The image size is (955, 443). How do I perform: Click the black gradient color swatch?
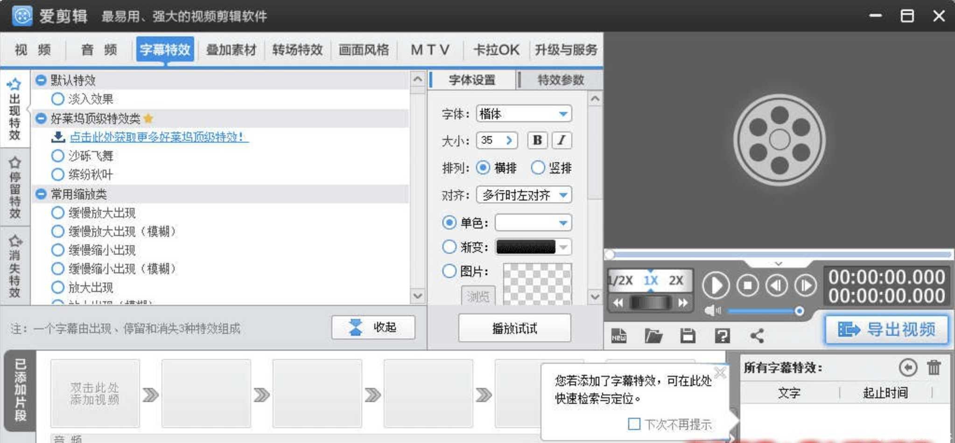click(x=526, y=247)
